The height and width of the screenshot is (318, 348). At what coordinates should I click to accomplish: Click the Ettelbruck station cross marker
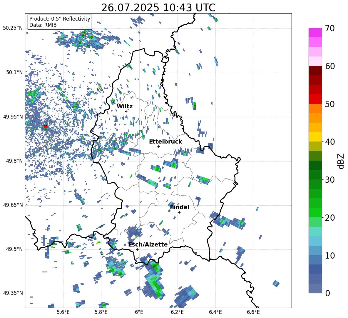(158, 146)
